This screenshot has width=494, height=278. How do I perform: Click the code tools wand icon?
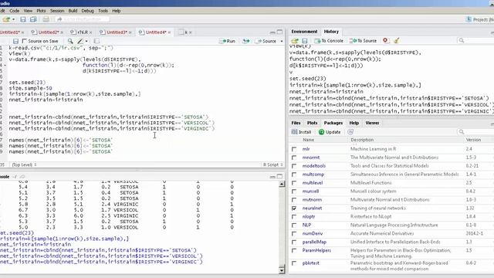80,41
